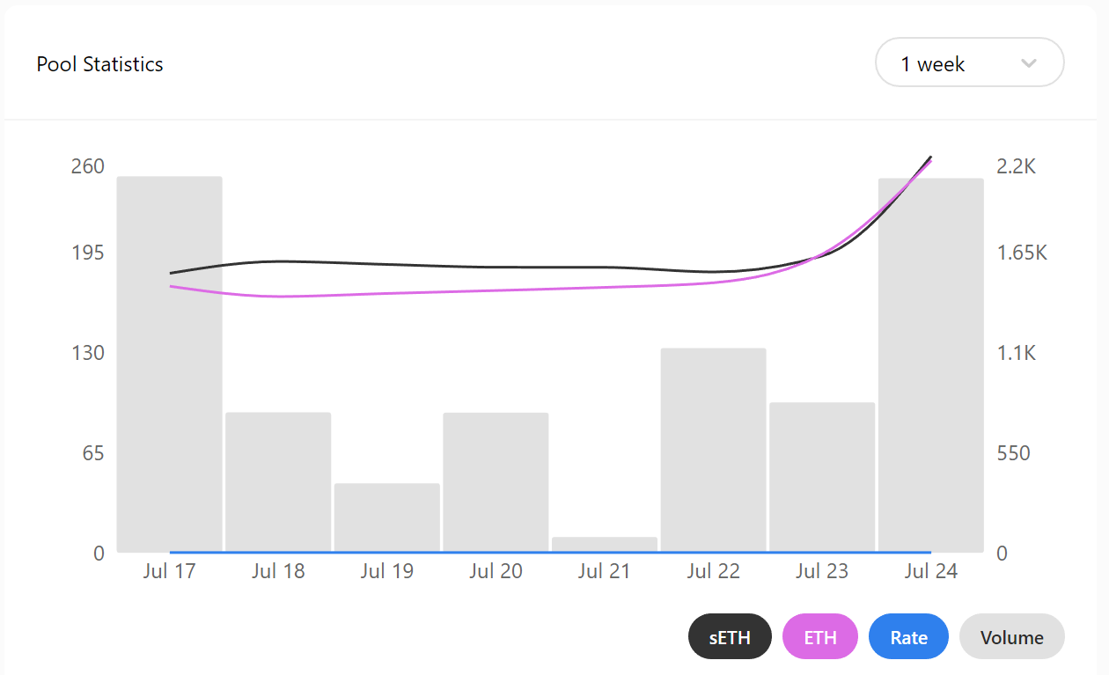The height and width of the screenshot is (675, 1109).
Task: Toggle the Rate series legend pill
Action: click(908, 636)
